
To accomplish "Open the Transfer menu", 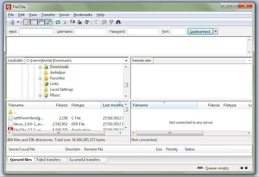I will [x=48, y=15].
